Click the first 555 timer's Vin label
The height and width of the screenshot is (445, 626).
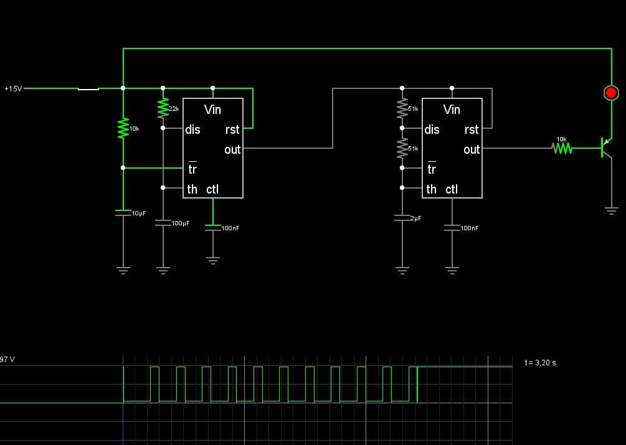(212, 110)
